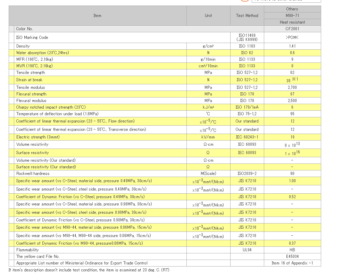Click 'The yellow card File No.' label
The image size is (359, 278).
point(38,257)
